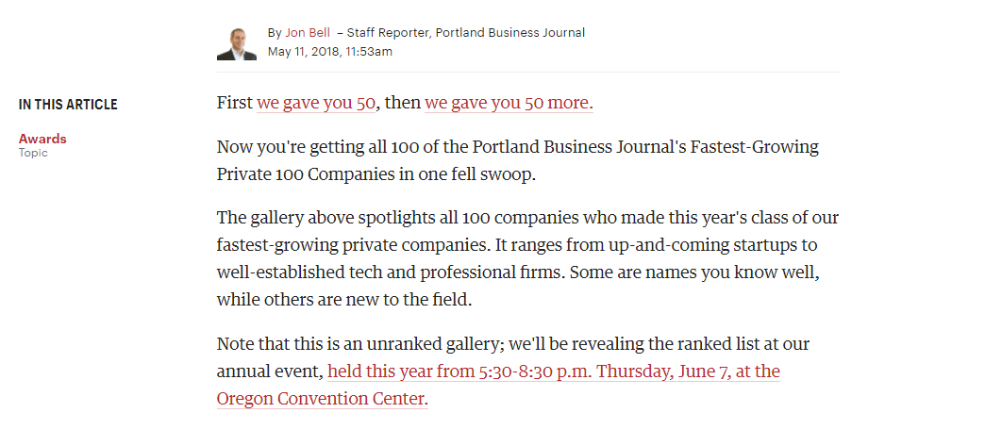Click the line starting "fastest-growing private companies"
Image resolution: width=985 pixels, height=446 pixels.
pyautogui.click(x=517, y=245)
